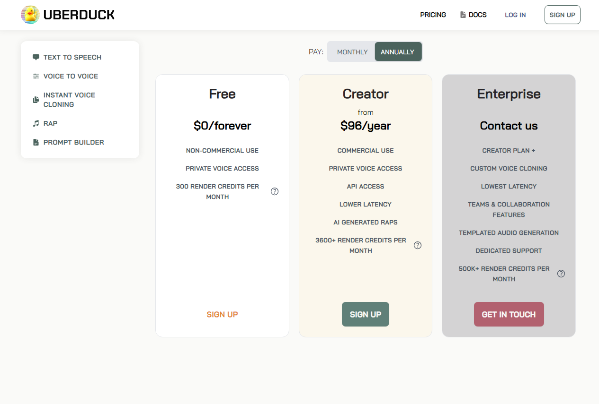Image resolution: width=599 pixels, height=404 pixels.
Task: Click the PAY: label
Action: (x=316, y=52)
